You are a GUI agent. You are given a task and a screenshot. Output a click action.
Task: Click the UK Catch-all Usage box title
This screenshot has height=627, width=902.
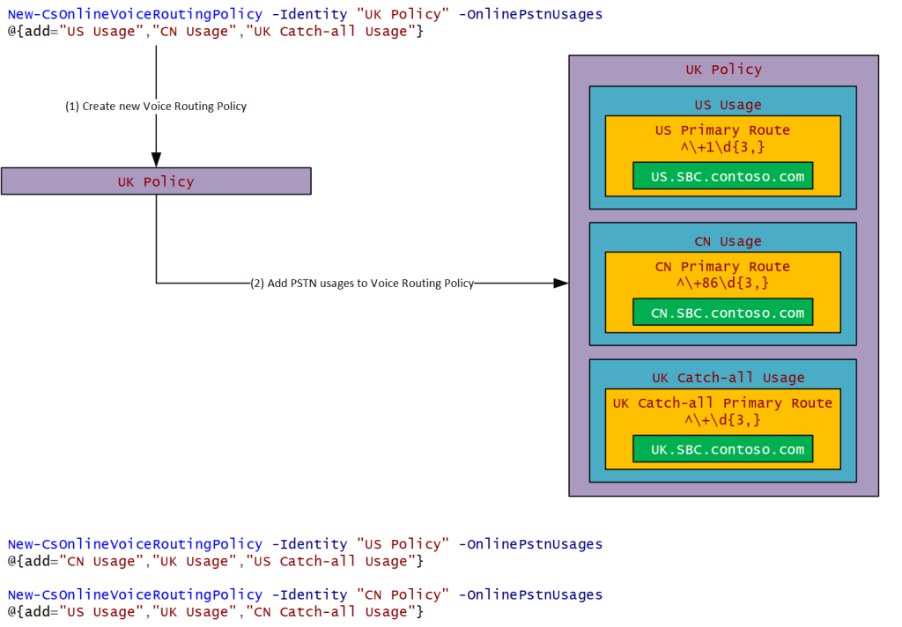[728, 378]
